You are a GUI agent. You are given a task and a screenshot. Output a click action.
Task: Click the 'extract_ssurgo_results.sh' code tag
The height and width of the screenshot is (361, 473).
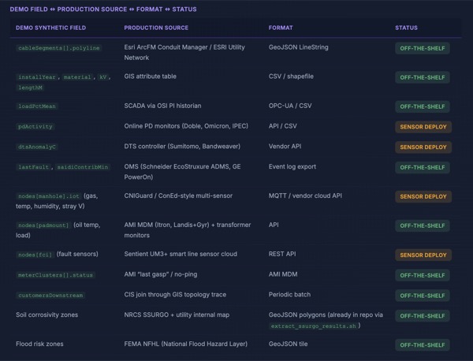(313, 326)
